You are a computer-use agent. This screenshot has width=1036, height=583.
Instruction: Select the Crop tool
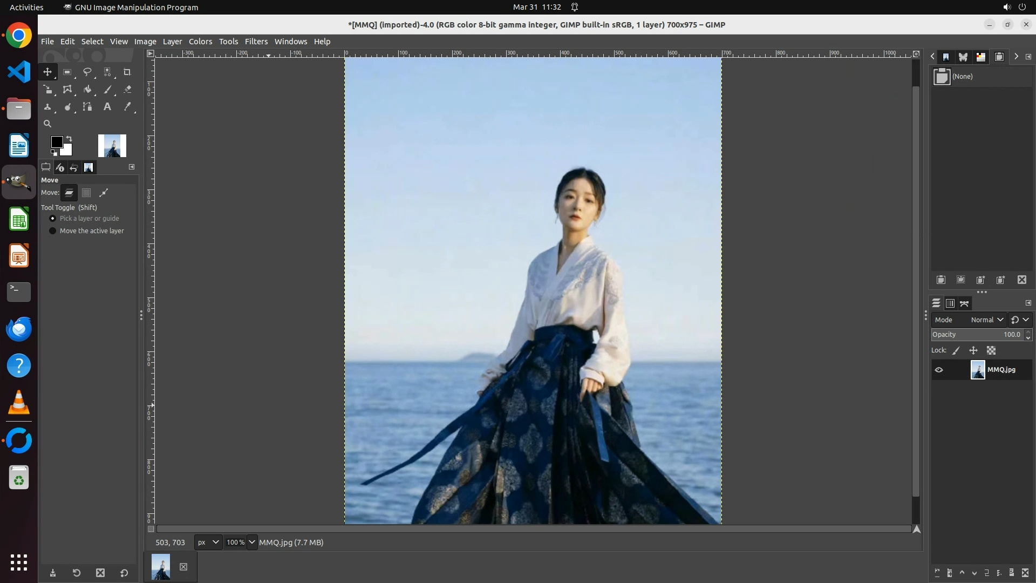tap(127, 72)
